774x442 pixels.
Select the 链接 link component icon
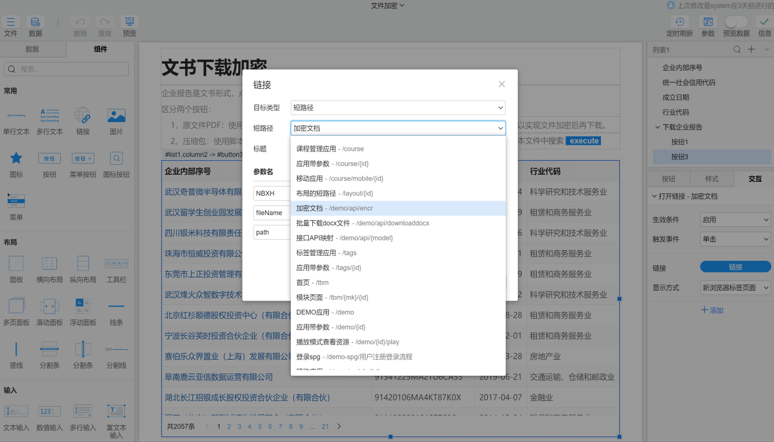coord(83,116)
